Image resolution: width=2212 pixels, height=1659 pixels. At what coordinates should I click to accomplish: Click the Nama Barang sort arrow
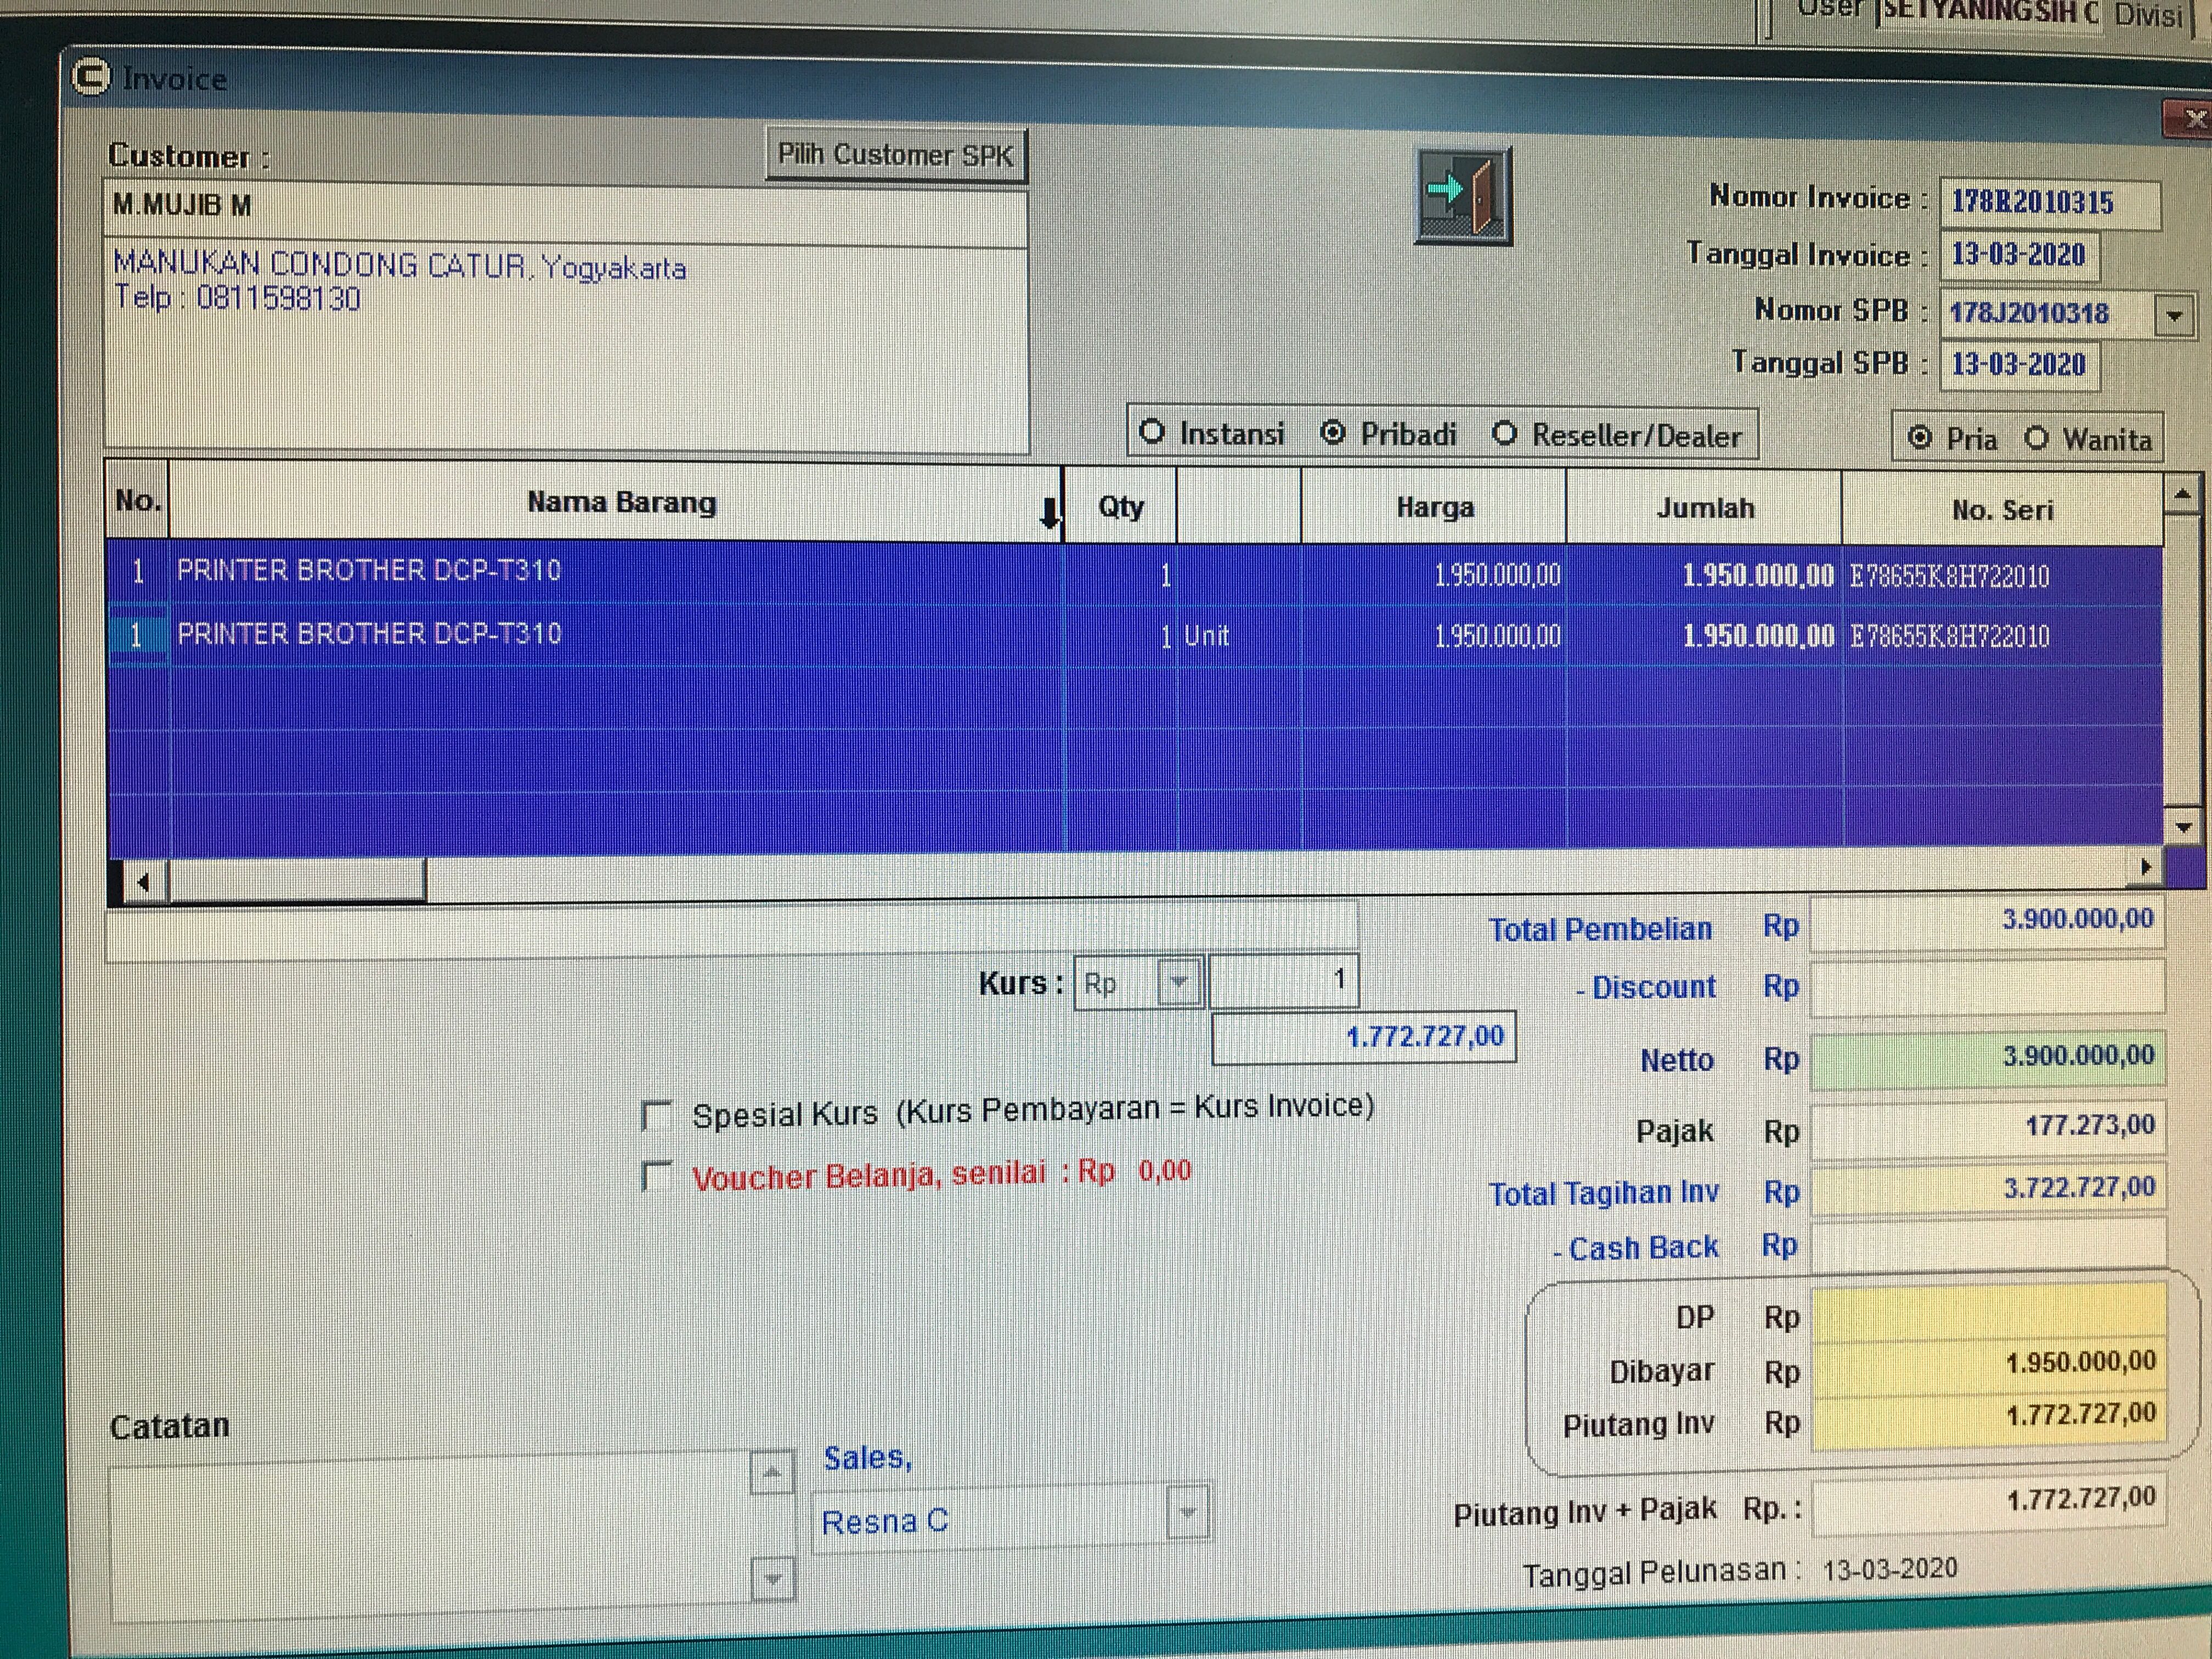tap(1049, 514)
